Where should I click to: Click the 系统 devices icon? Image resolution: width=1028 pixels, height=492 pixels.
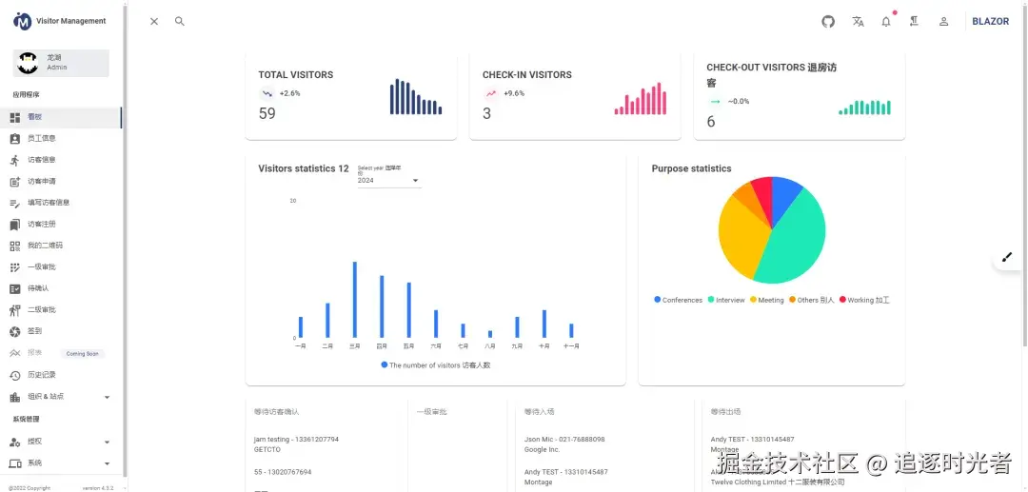pos(15,463)
